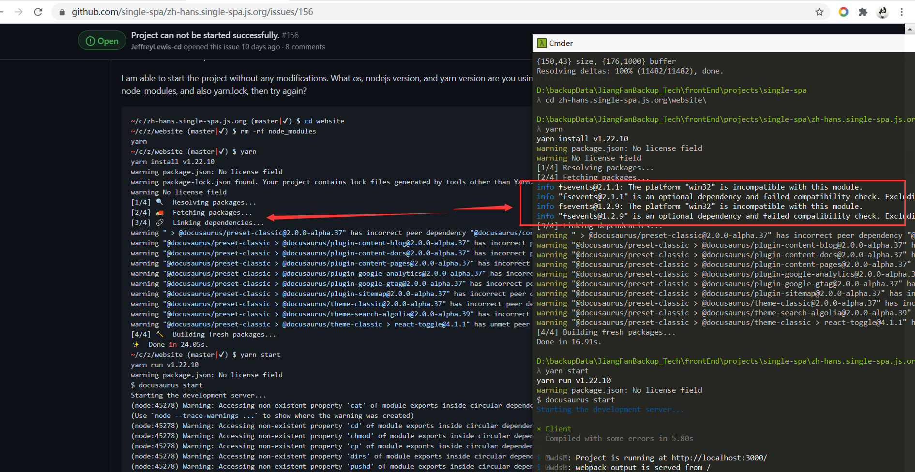This screenshot has height=472, width=915.
Task: Click react-toggle@4.1.1 warning line in GitHub block
Action: (x=331, y=324)
